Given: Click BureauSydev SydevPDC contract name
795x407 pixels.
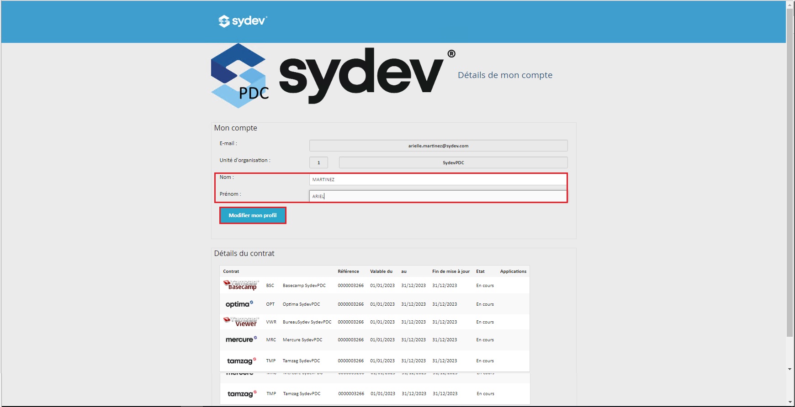Looking at the screenshot, I should (x=307, y=322).
